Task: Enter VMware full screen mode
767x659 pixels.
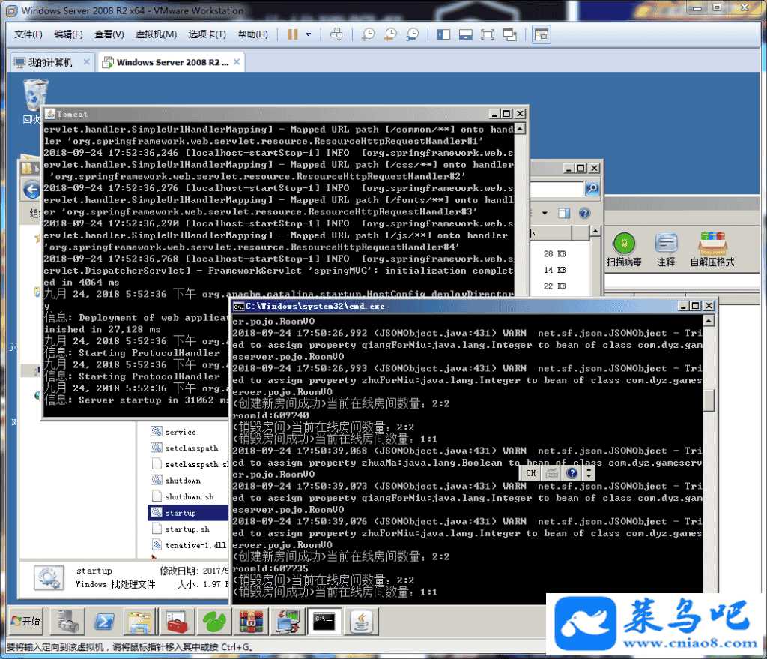Action: (488, 34)
